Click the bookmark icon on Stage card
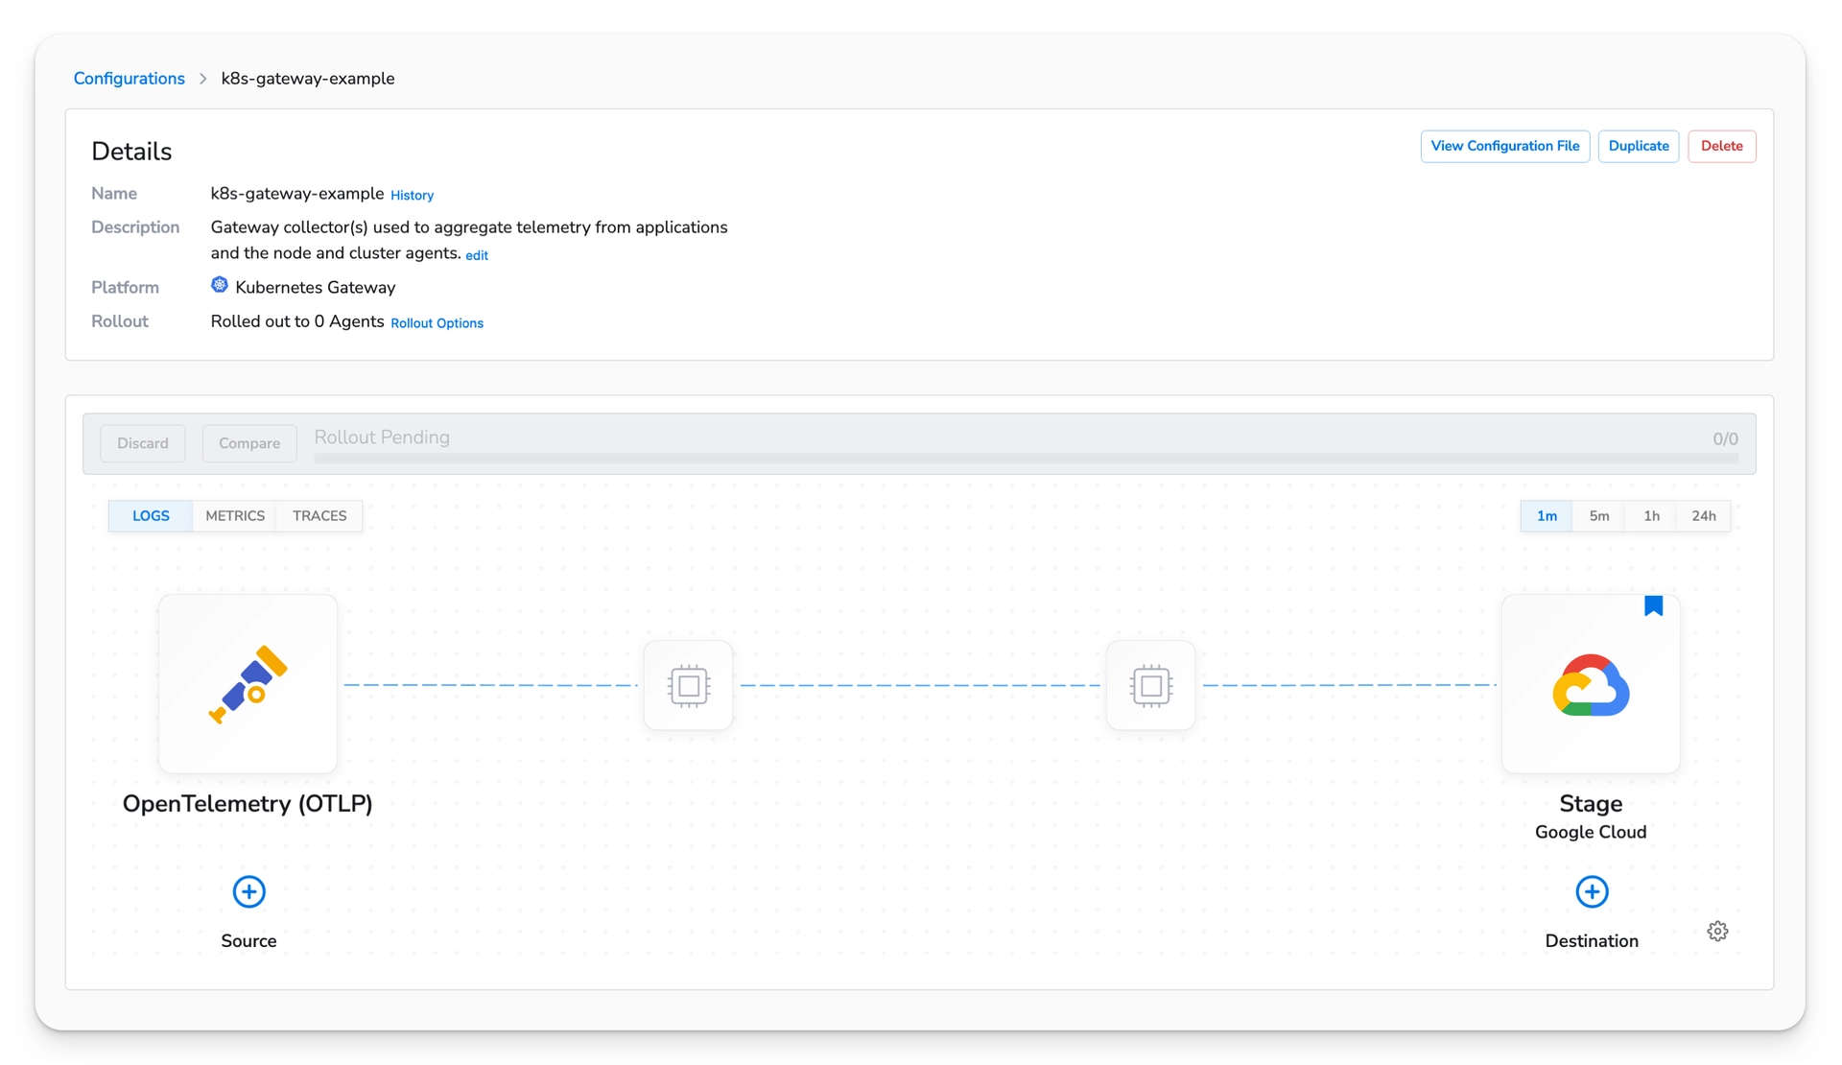Viewport: 1842px width, 1065px height. (x=1653, y=604)
